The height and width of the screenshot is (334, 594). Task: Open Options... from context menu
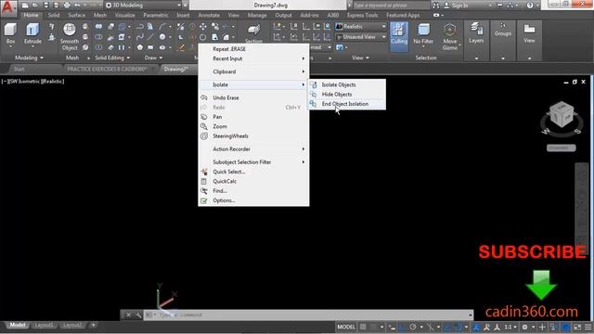[x=253, y=200]
